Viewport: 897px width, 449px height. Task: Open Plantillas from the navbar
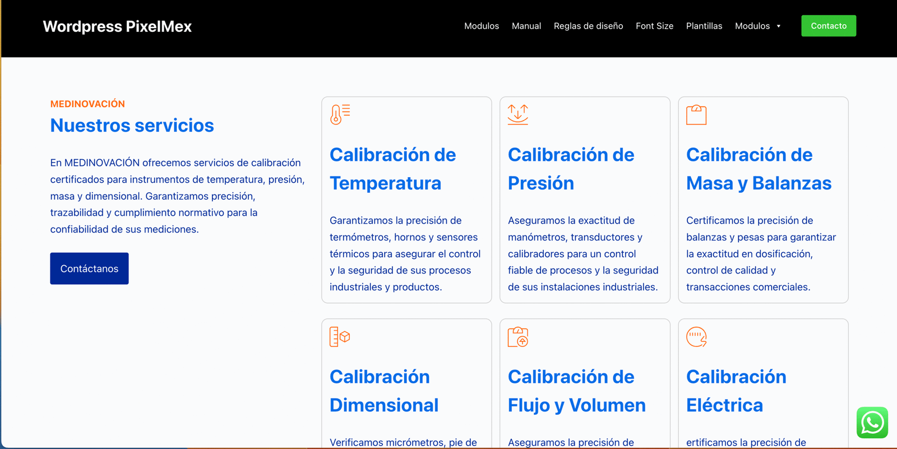coord(704,26)
